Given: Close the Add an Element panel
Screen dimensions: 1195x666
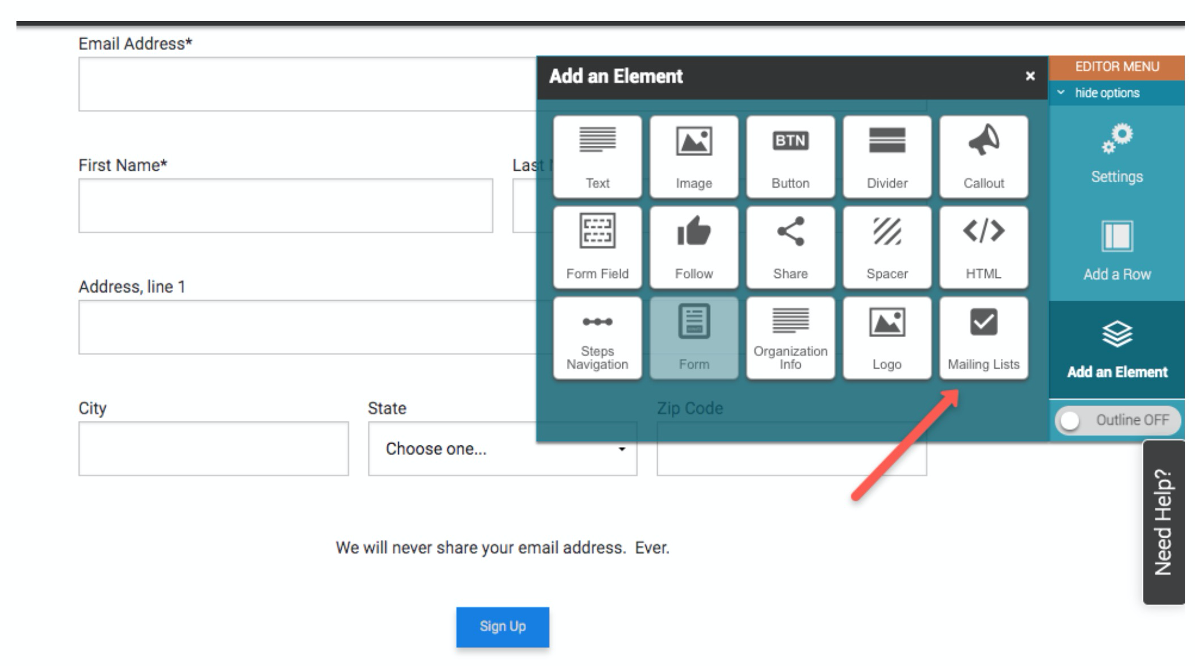Looking at the screenshot, I should (1030, 76).
